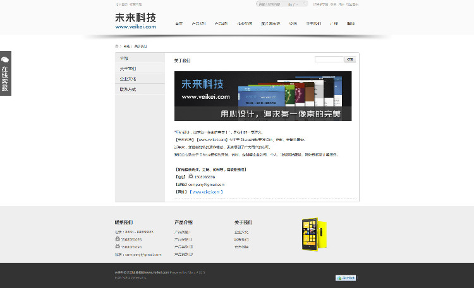Click the QQ number in the article body

205,177
